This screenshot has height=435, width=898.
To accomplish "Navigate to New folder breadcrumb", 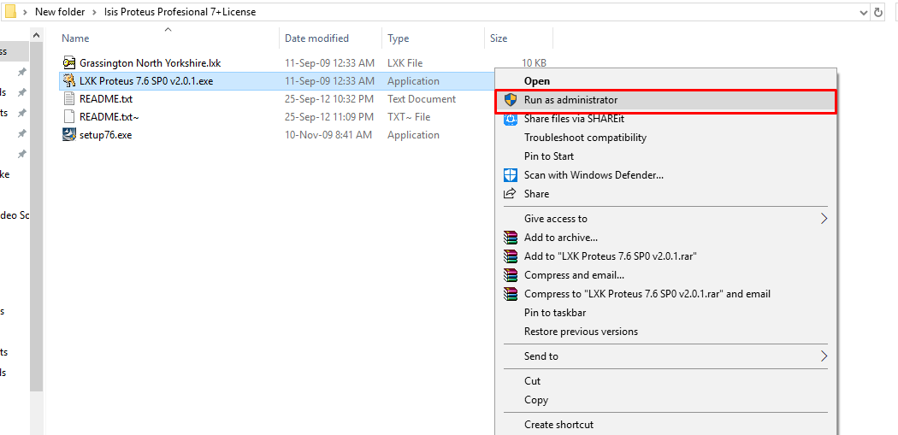I will 60,11.
